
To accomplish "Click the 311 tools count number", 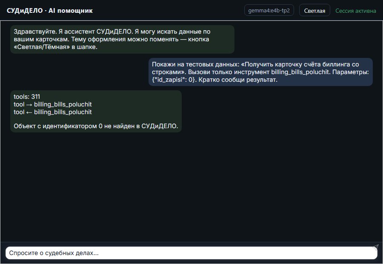I will click(36, 97).
